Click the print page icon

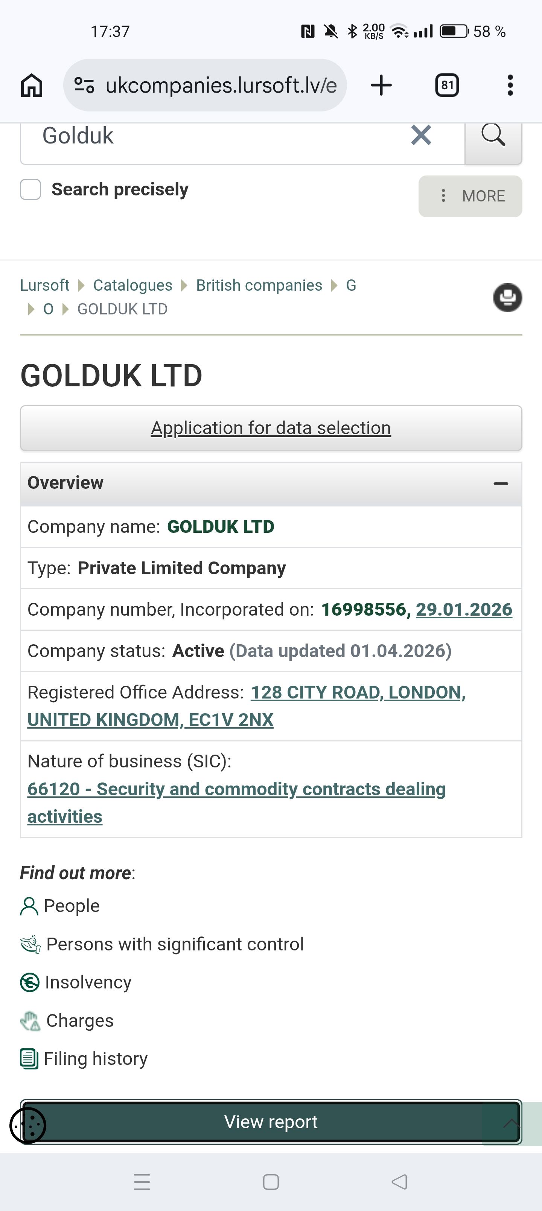(507, 297)
